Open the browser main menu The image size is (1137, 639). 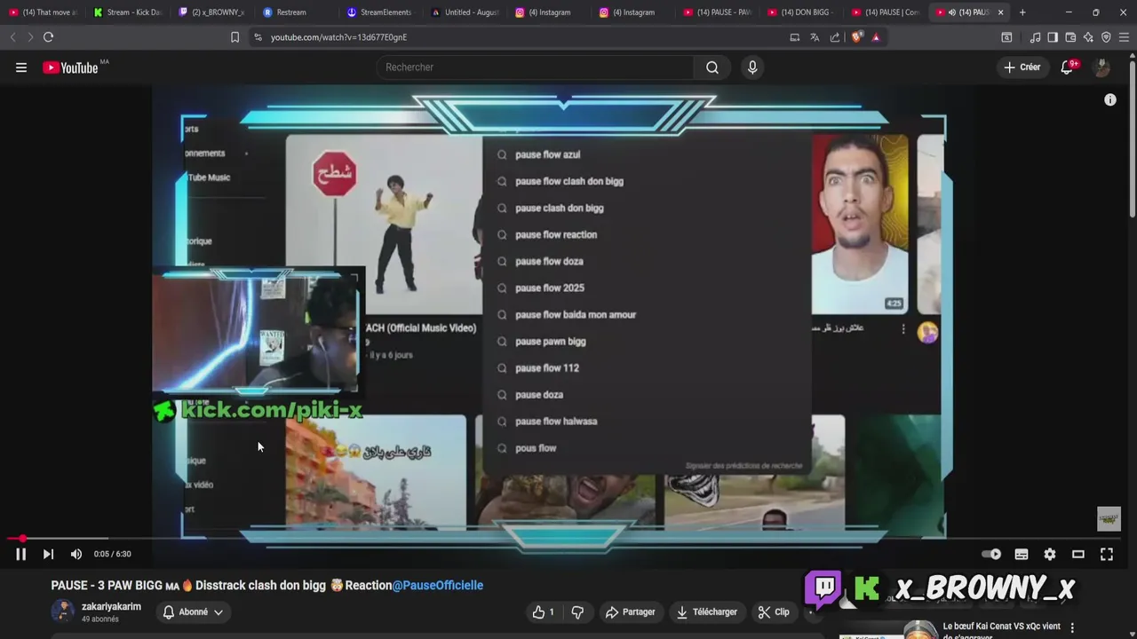1124,37
